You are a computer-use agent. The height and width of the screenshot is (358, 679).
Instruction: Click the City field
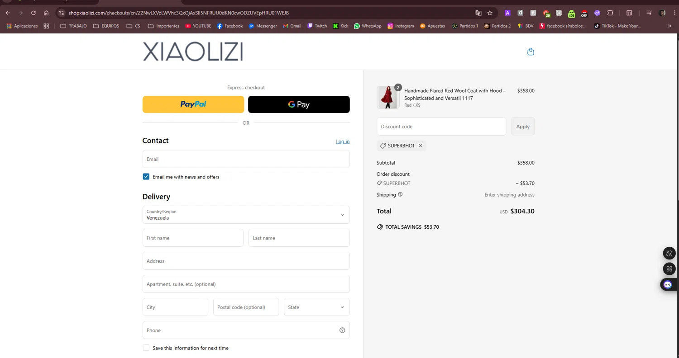pos(175,307)
